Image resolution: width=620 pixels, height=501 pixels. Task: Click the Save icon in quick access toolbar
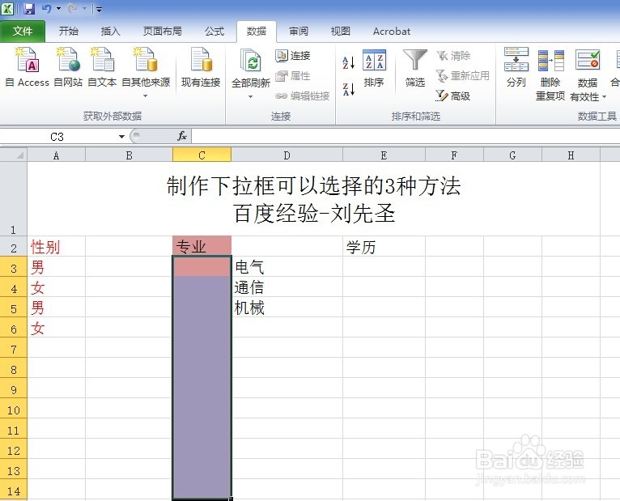[x=29, y=8]
